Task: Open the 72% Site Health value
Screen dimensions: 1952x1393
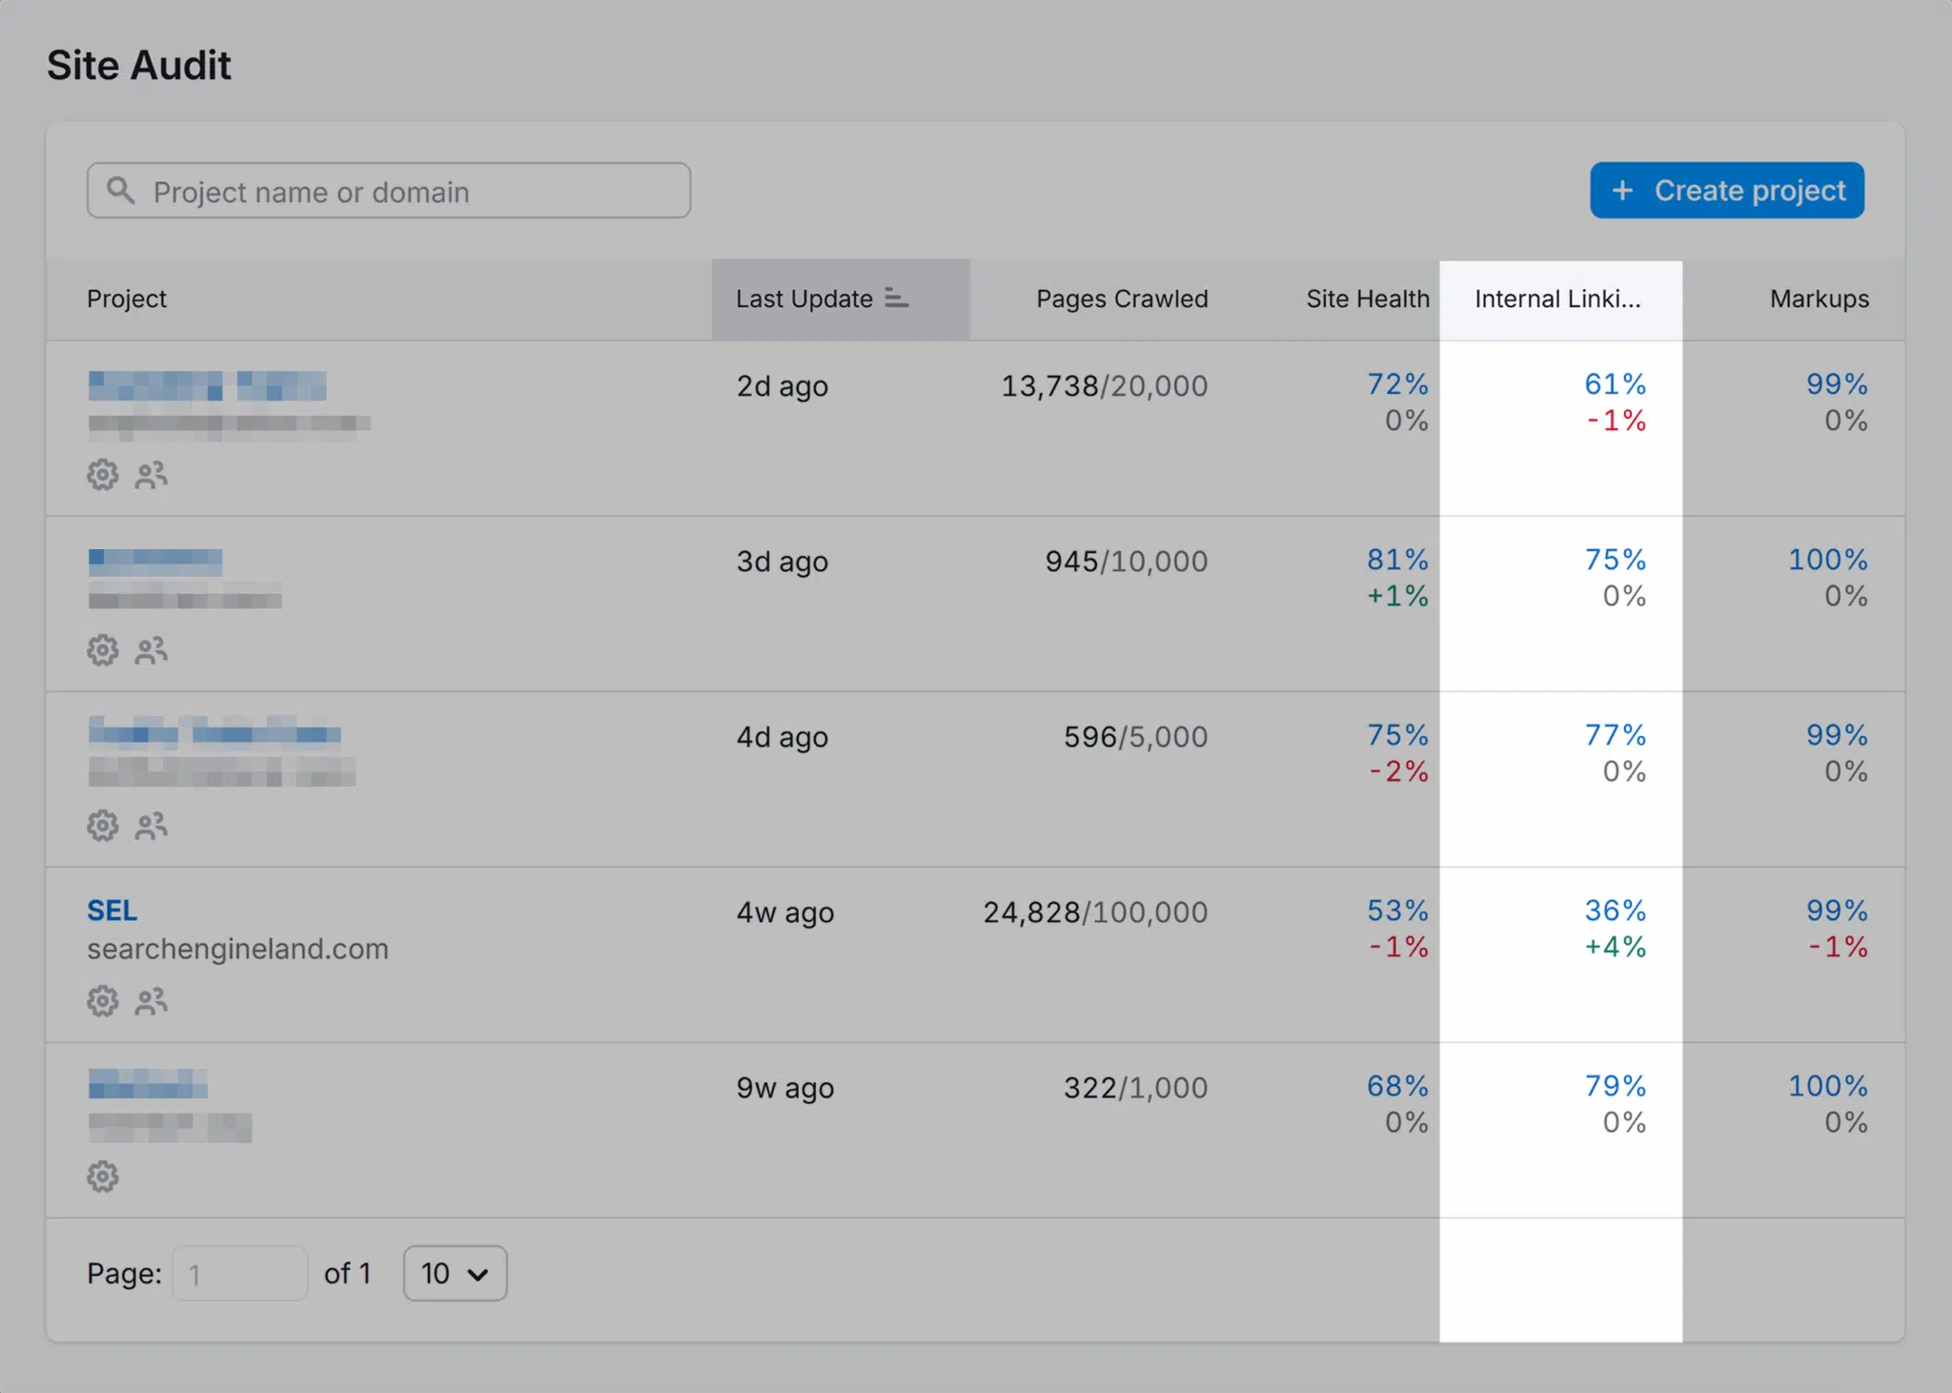Action: [x=1397, y=384]
